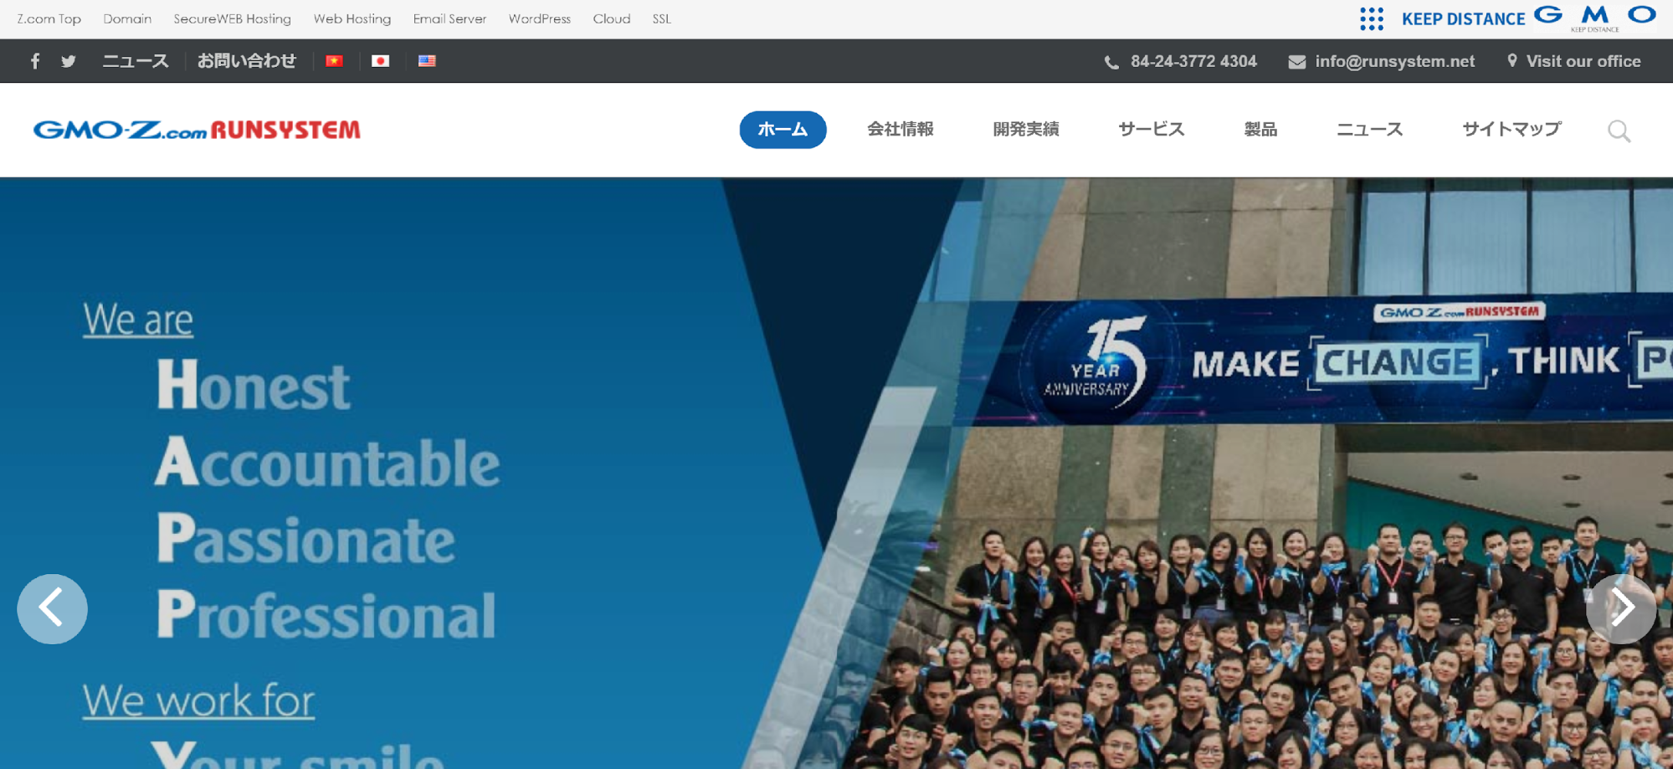Open the Twitter bird icon
The image size is (1673, 769).
tap(69, 61)
